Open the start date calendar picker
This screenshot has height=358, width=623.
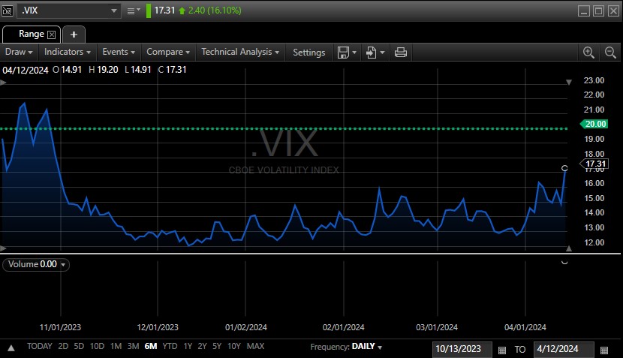pyautogui.click(x=501, y=350)
